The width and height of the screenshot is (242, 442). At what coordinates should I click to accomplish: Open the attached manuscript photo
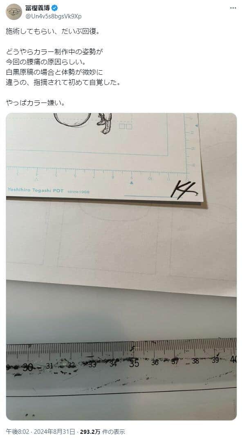[121, 266]
